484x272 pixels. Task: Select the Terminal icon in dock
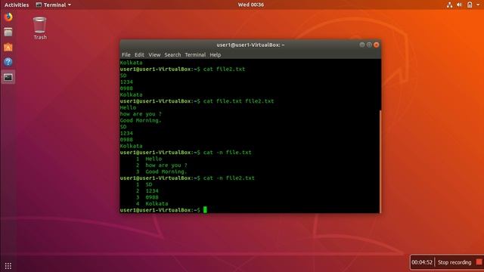coord(8,77)
